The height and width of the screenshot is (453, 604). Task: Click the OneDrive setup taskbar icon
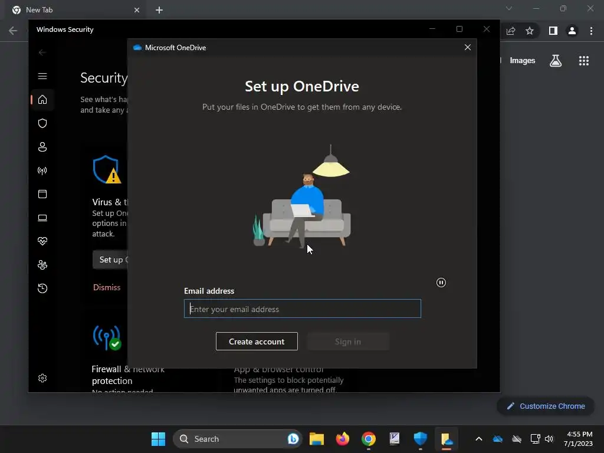[x=447, y=439]
